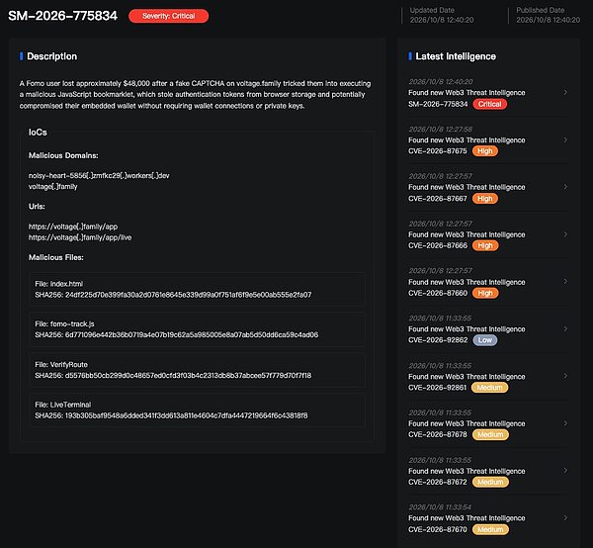This screenshot has width=593, height=548.
Task: Click the CVE-2026-92861 identifier text
Action: [438, 388]
